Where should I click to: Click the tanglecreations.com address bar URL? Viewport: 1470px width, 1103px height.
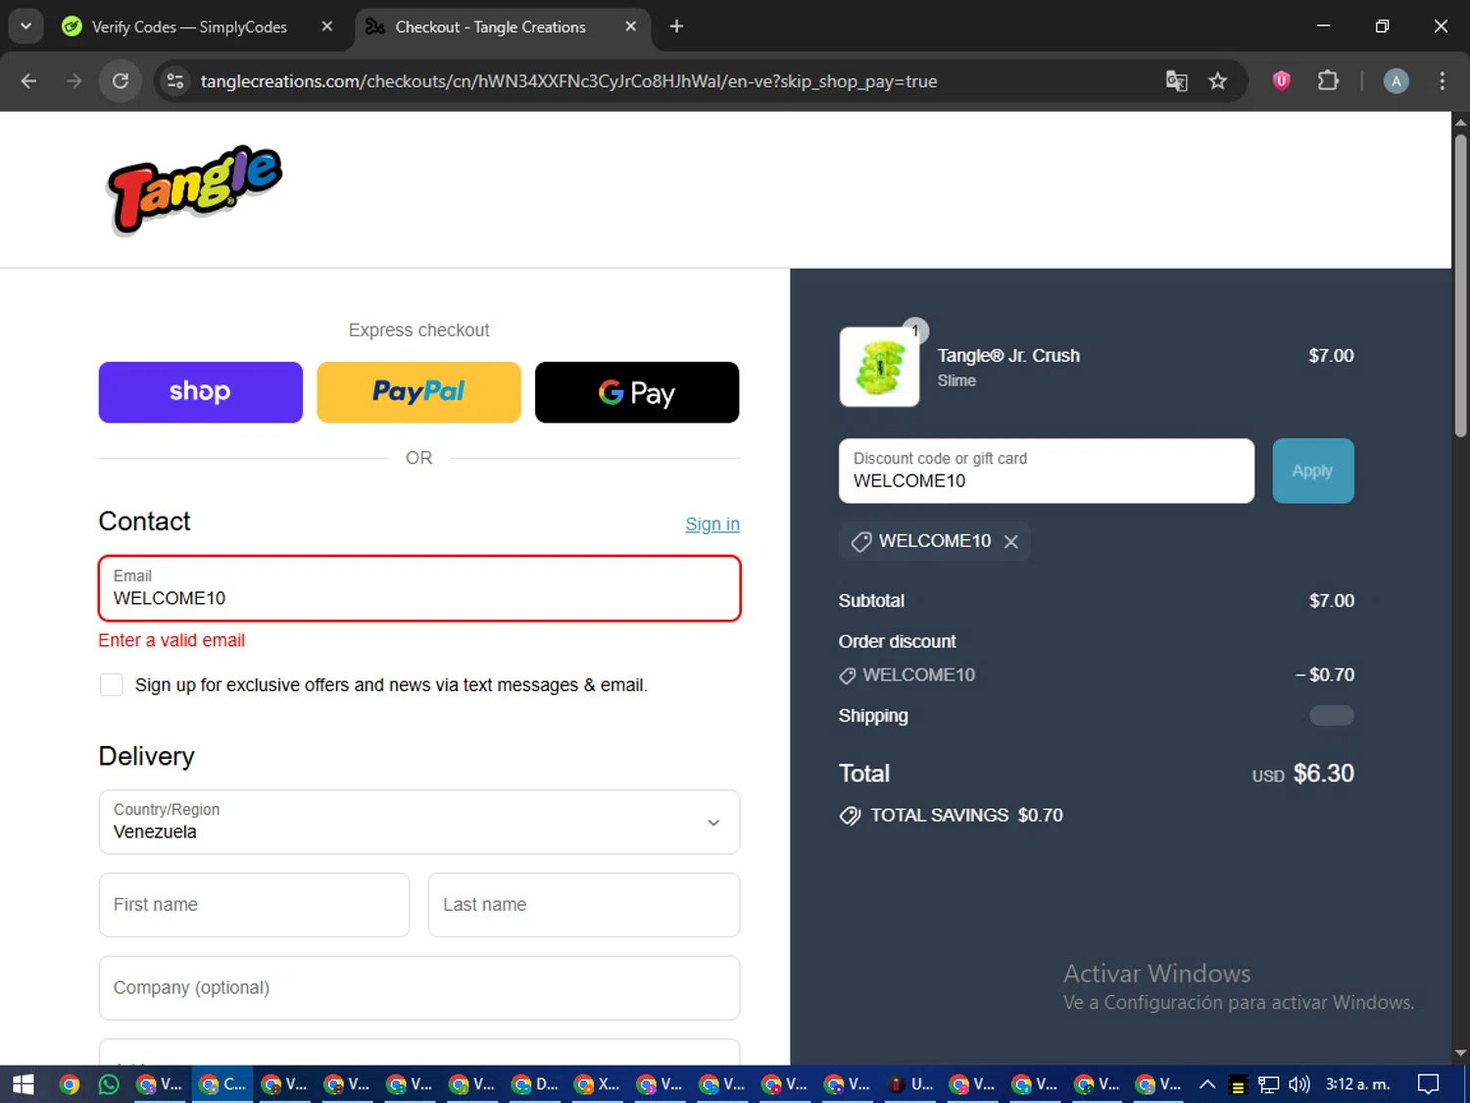point(568,81)
